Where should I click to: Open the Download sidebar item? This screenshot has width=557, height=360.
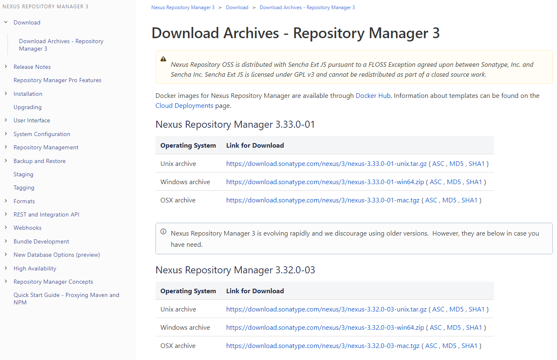[x=27, y=22]
